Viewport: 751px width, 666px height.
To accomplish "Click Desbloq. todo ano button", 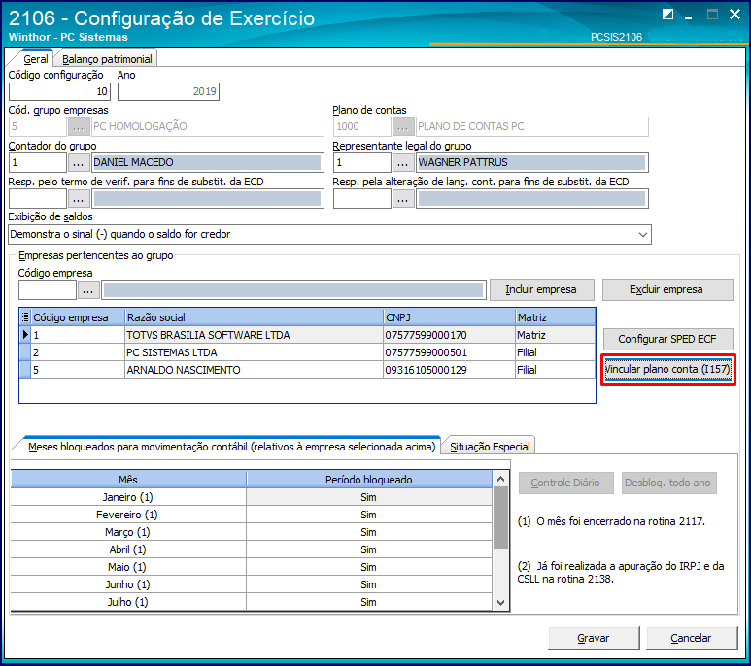I will (x=668, y=483).
